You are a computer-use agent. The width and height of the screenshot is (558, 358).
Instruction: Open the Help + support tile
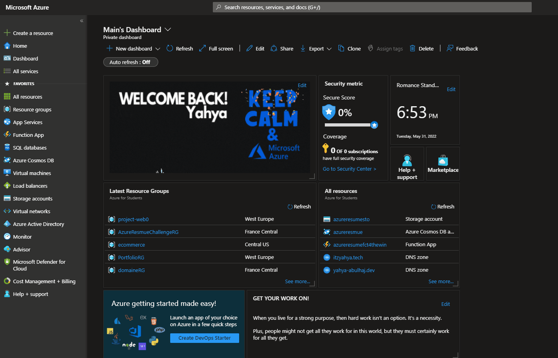pos(407,164)
